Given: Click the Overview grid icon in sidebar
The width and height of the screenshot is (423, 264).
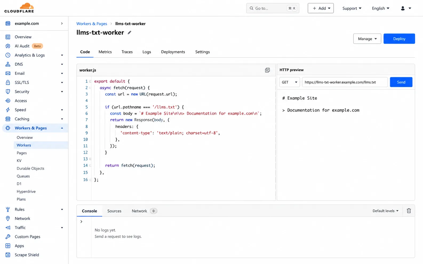Looking at the screenshot, I should pyautogui.click(x=8, y=37).
